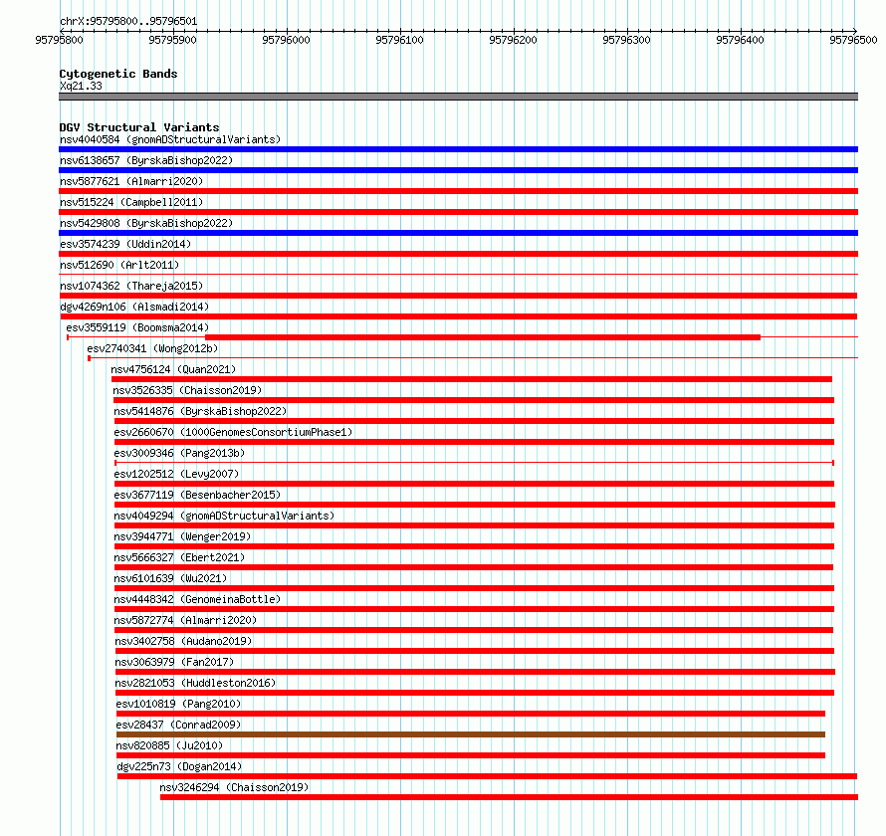Click ruler coordinate 95796400
The width and height of the screenshot is (886, 836).
tap(741, 40)
